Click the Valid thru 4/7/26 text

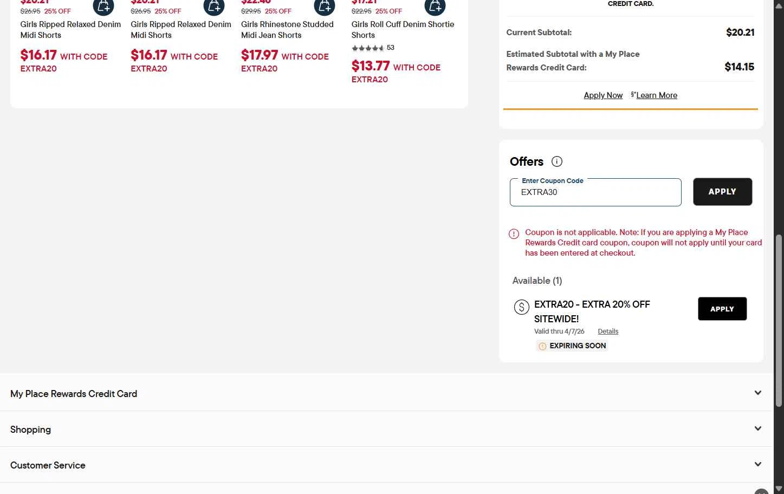tap(559, 331)
